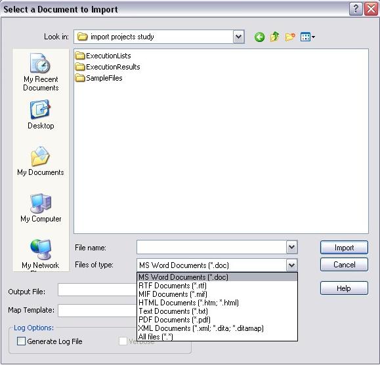Viewport: 380px width, 365px height.
Task: Click the Cancel button
Action: 344,265
